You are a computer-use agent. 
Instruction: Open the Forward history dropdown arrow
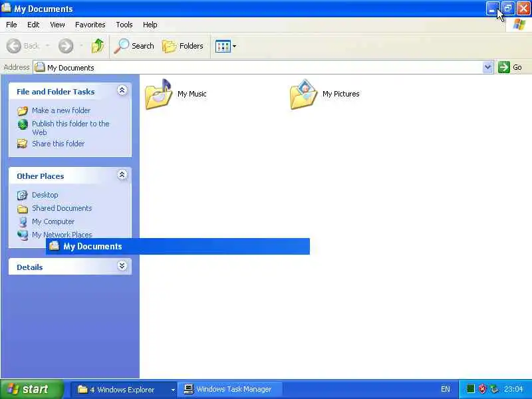81,46
